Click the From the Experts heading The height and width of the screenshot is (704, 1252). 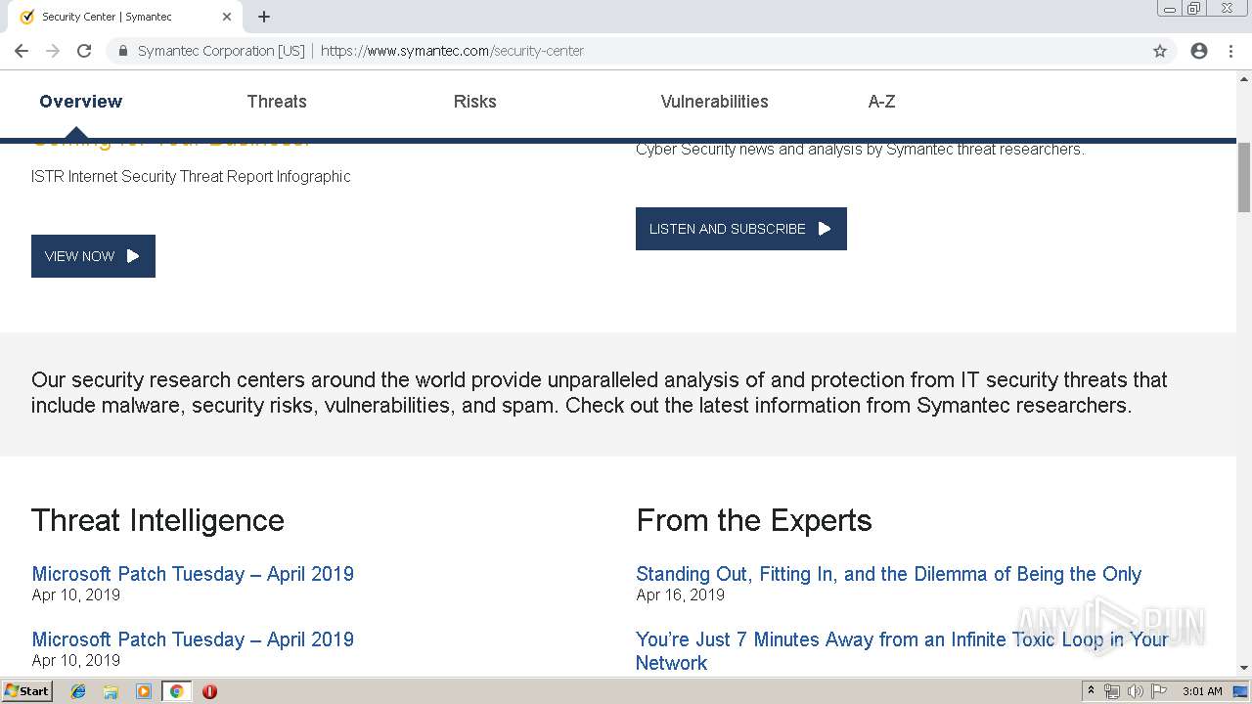pyautogui.click(x=754, y=520)
